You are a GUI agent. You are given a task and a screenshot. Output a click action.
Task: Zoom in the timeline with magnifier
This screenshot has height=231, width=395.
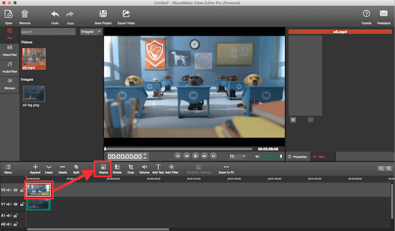[x=389, y=168]
